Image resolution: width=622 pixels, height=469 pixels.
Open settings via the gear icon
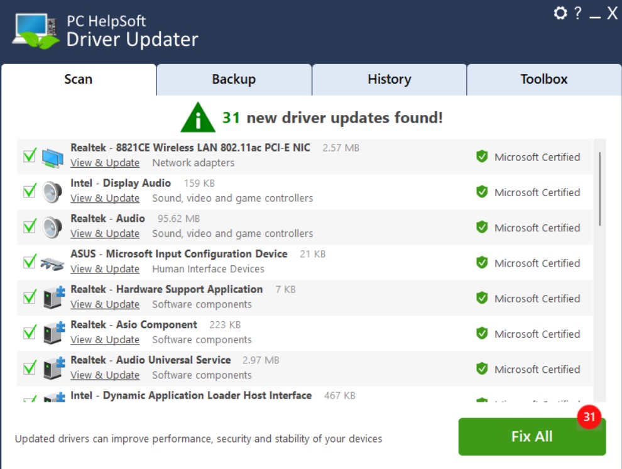tap(560, 13)
